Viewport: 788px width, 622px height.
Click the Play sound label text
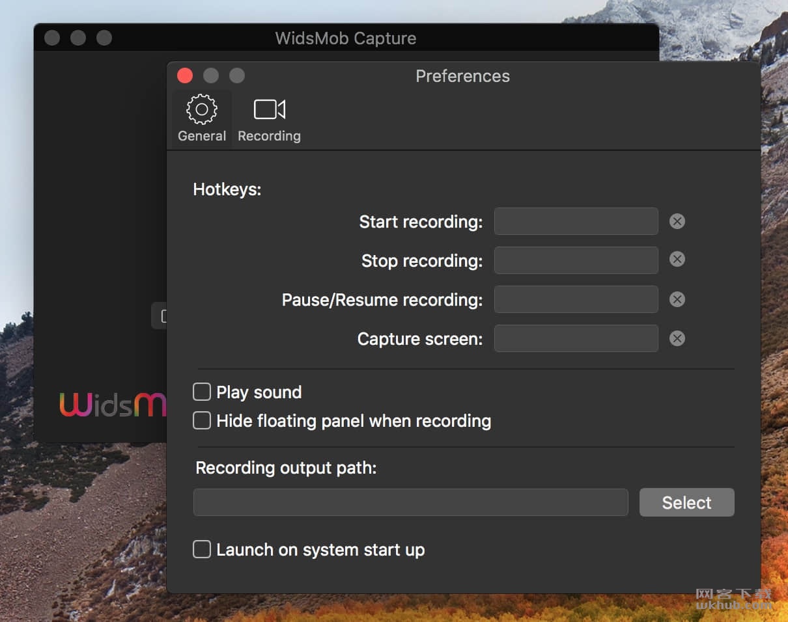click(259, 392)
